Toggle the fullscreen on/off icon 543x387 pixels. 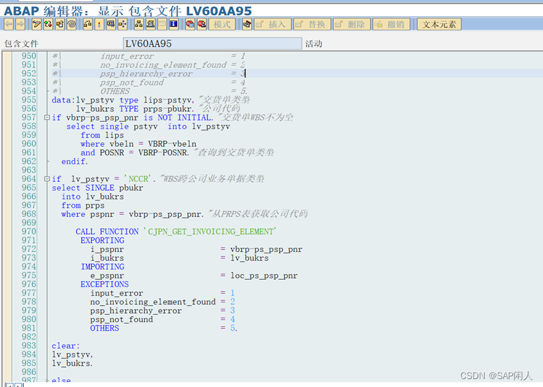[162, 24]
